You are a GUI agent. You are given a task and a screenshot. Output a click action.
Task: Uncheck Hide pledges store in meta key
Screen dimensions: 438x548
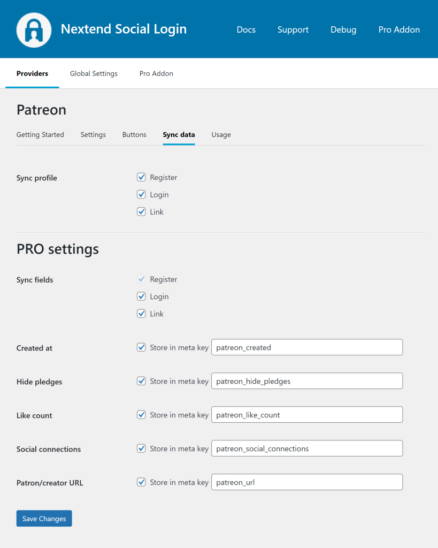coord(141,381)
